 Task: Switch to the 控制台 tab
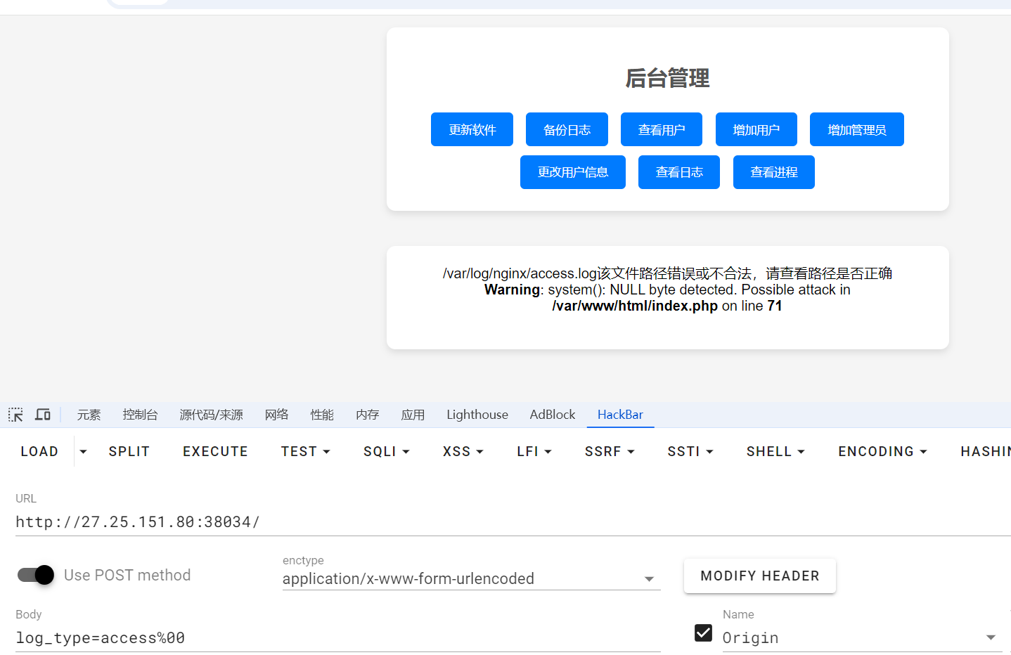[x=140, y=415]
